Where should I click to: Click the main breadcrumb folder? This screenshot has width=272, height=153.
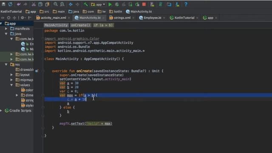point(59,11)
